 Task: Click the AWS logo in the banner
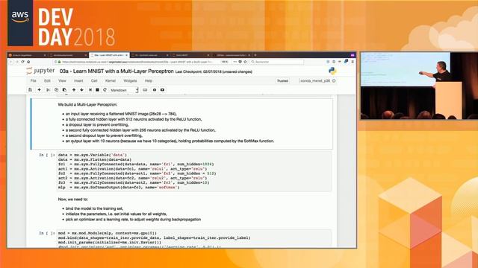pyautogui.click(x=20, y=23)
